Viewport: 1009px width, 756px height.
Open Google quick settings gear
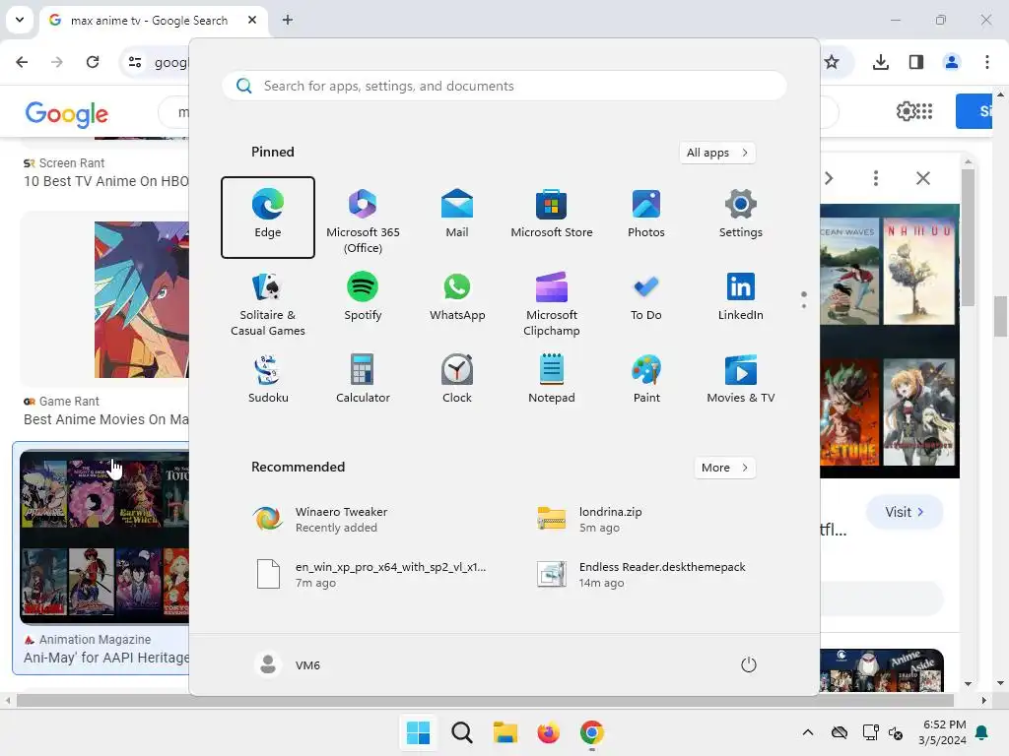[906, 111]
